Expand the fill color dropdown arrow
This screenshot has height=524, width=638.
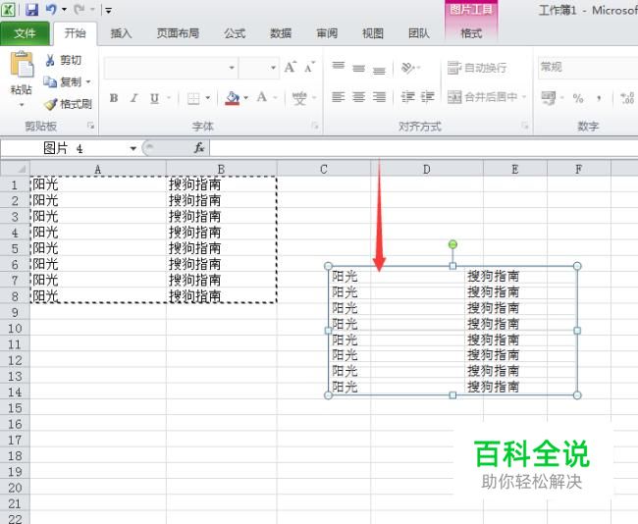[x=245, y=98]
